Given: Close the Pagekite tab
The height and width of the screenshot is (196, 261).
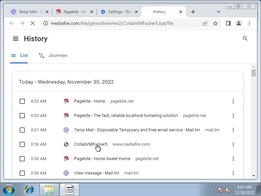Looking at the screenshot, I should coord(92,12).
